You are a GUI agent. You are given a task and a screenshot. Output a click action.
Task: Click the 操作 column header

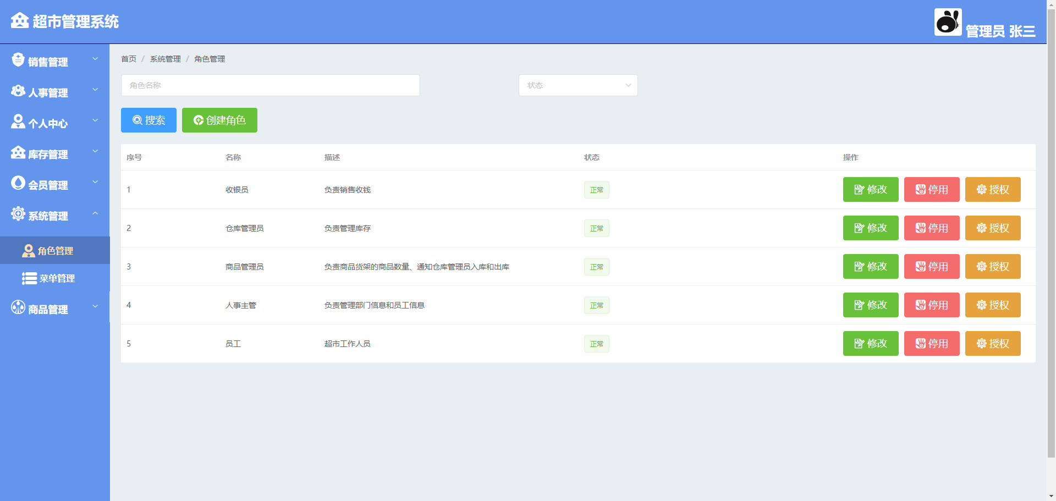[x=851, y=157]
